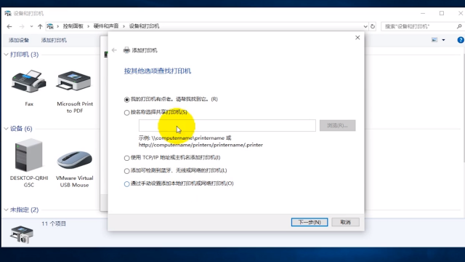The image size is (465, 262).
Task: Click the shared printer name text field
Action: pyautogui.click(x=227, y=125)
